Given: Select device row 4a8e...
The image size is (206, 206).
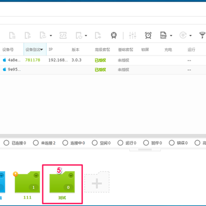Looking at the screenshot, I should 103,60.
